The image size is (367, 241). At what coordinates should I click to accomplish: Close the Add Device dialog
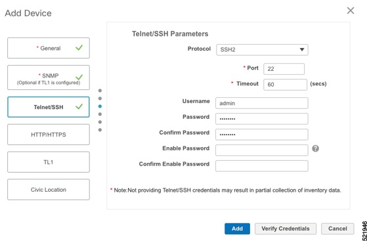coord(351,11)
